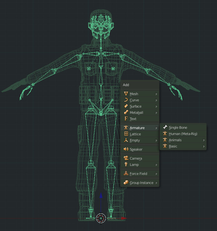Image resolution: width=217 pixels, height=231 pixels.
Task: Expand the Force Field submenu arrow
Action: 156,174
